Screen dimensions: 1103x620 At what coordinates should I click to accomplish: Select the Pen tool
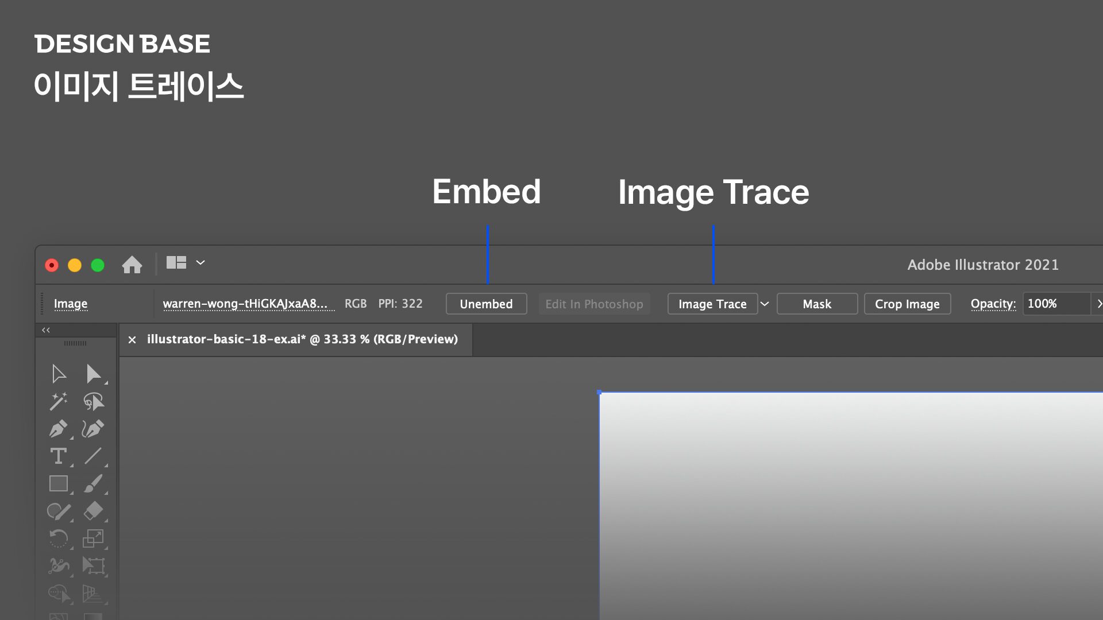pos(59,429)
